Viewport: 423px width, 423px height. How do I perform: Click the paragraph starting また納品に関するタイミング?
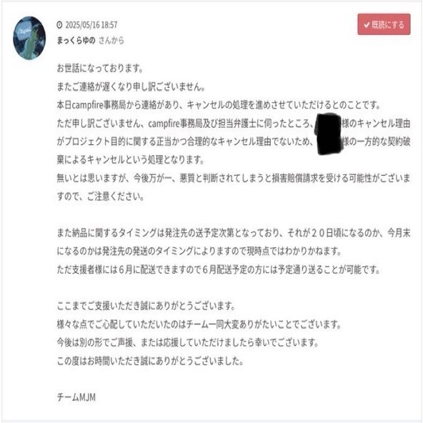234,242
